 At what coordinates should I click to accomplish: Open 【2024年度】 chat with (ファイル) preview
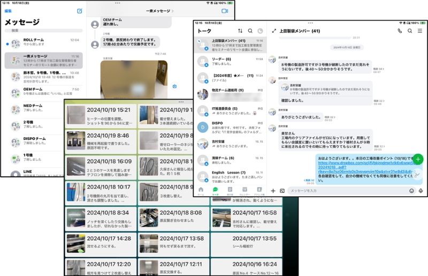[230, 78]
